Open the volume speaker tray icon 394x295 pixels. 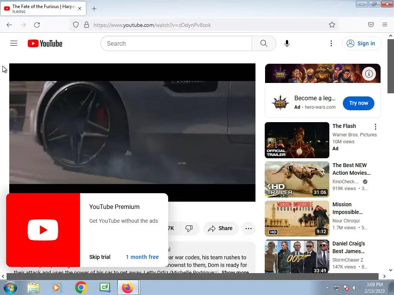[x=355, y=288]
